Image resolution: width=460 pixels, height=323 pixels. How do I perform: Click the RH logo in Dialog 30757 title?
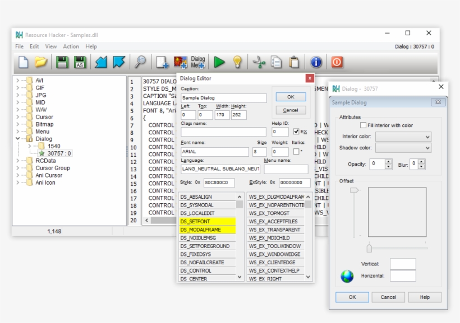pos(336,88)
